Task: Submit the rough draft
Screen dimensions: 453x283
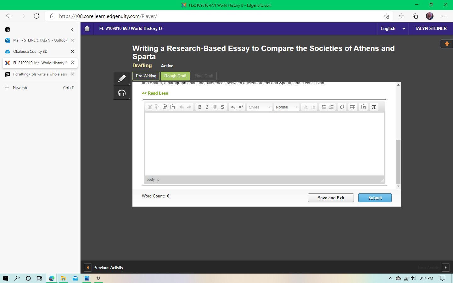Action: (375, 198)
